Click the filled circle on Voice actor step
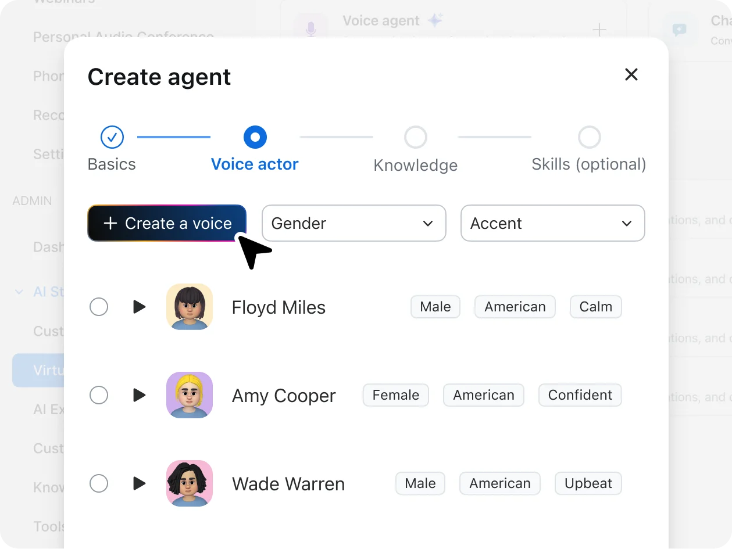The width and height of the screenshot is (732, 549). 255,137
